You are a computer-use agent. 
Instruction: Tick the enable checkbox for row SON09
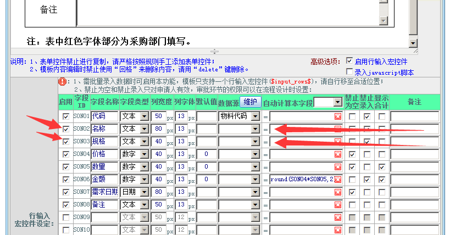(66, 217)
